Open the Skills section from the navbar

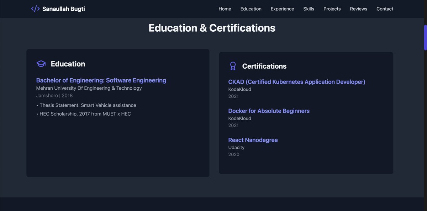pyautogui.click(x=308, y=9)
